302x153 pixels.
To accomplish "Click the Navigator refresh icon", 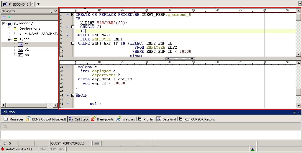I will 4,17.
